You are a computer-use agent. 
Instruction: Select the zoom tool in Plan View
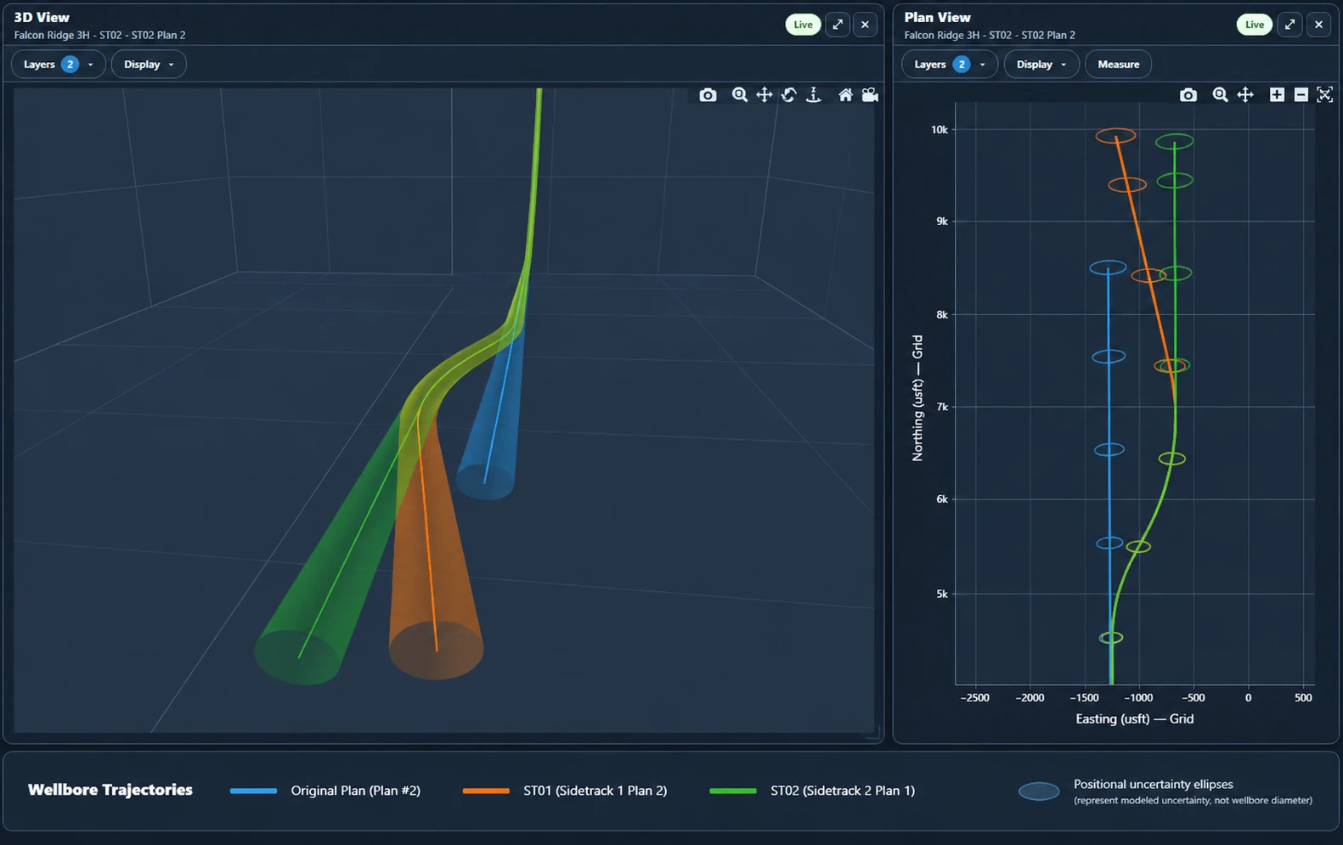1221,95
